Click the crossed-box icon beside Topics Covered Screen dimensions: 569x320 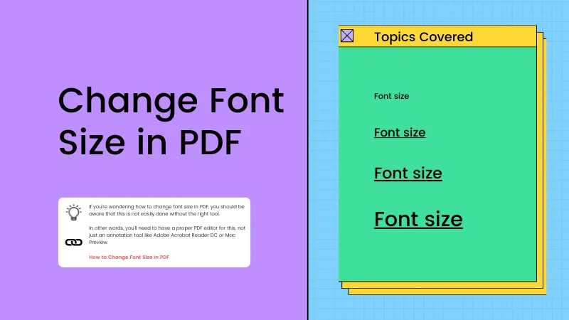(347, 36)
